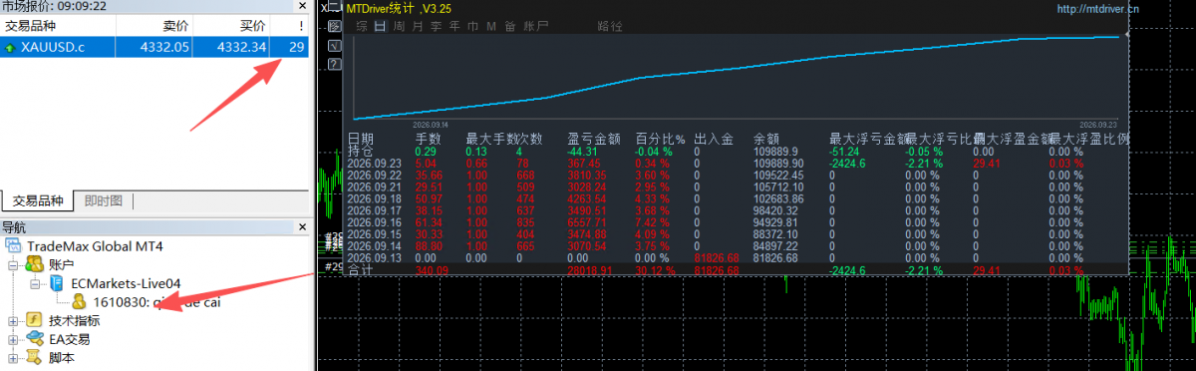
Task: Expand the 脚本 tree node
Action: click(x=12, y=359)
